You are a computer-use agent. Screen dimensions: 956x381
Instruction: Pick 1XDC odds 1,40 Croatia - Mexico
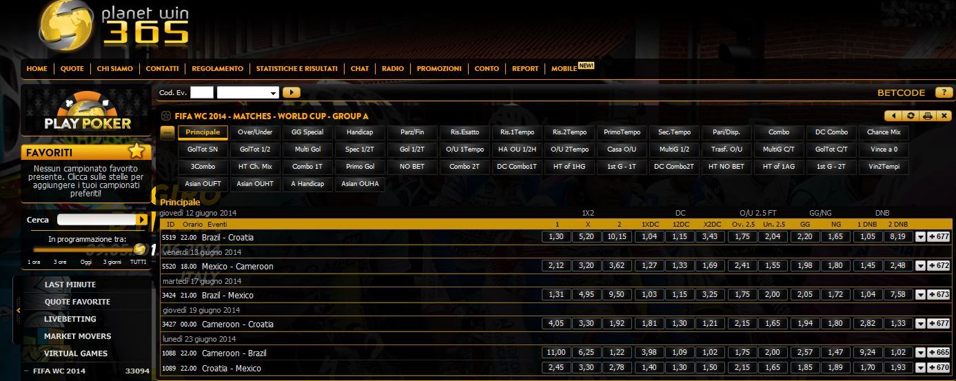649,368
